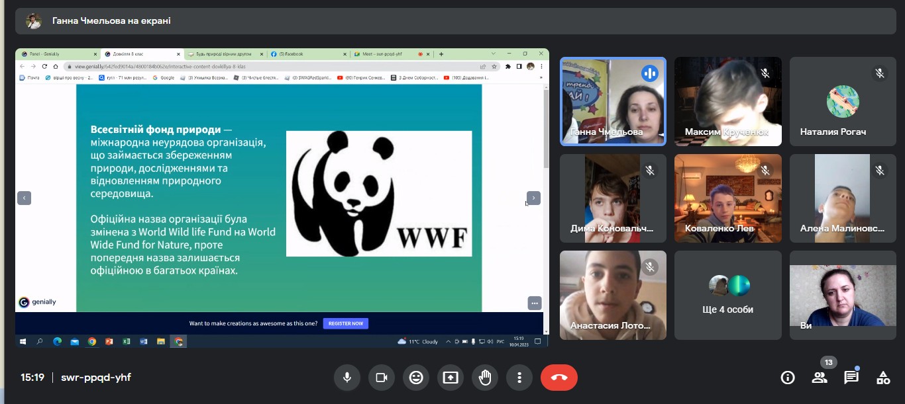Open meeting details info icon
Screen dimensions: 905x404
click(788, 378)
